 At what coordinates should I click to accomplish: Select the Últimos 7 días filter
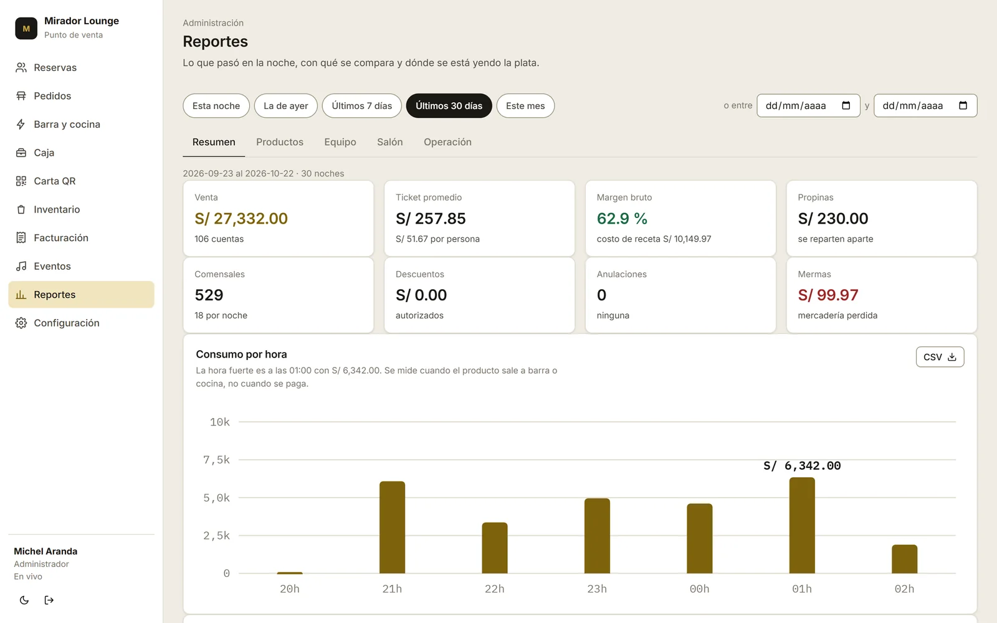[x=362, y=106]
